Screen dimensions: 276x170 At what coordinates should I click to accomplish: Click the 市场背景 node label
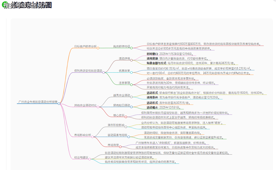[113, 145]
